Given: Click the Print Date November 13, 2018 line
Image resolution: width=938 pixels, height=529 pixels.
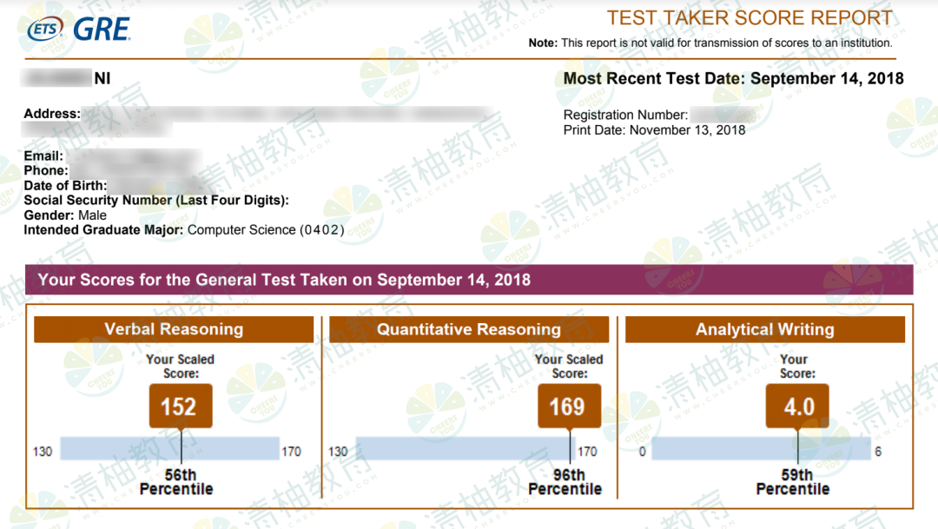Looking at the screenshot, I should 655,130.
